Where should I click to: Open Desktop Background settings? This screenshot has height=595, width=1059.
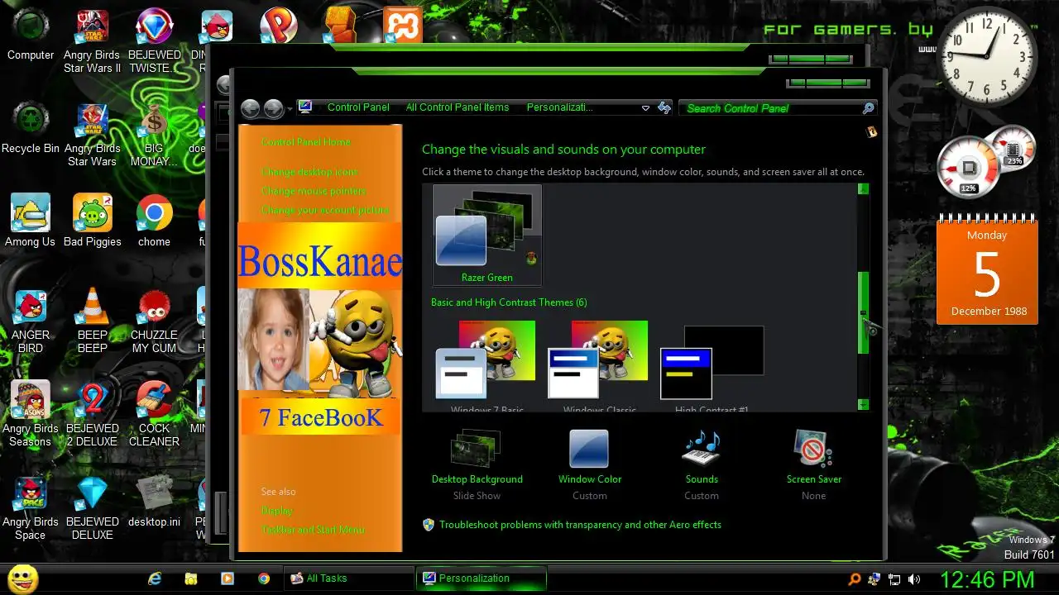(477, 464)
